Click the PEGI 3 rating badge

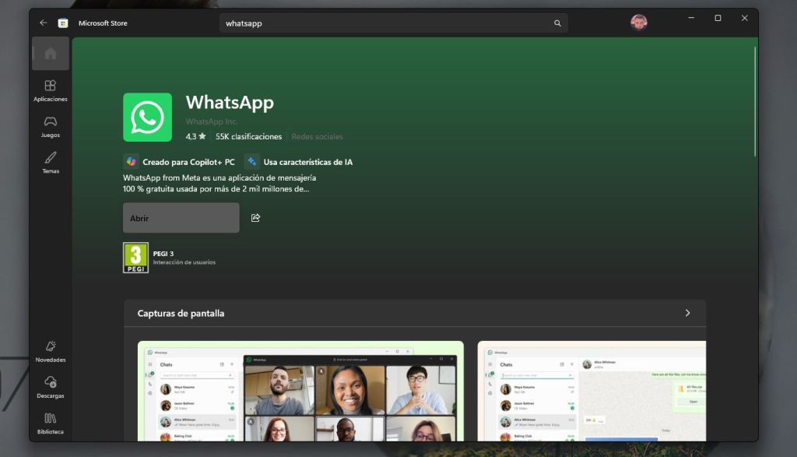pos(135,257)
